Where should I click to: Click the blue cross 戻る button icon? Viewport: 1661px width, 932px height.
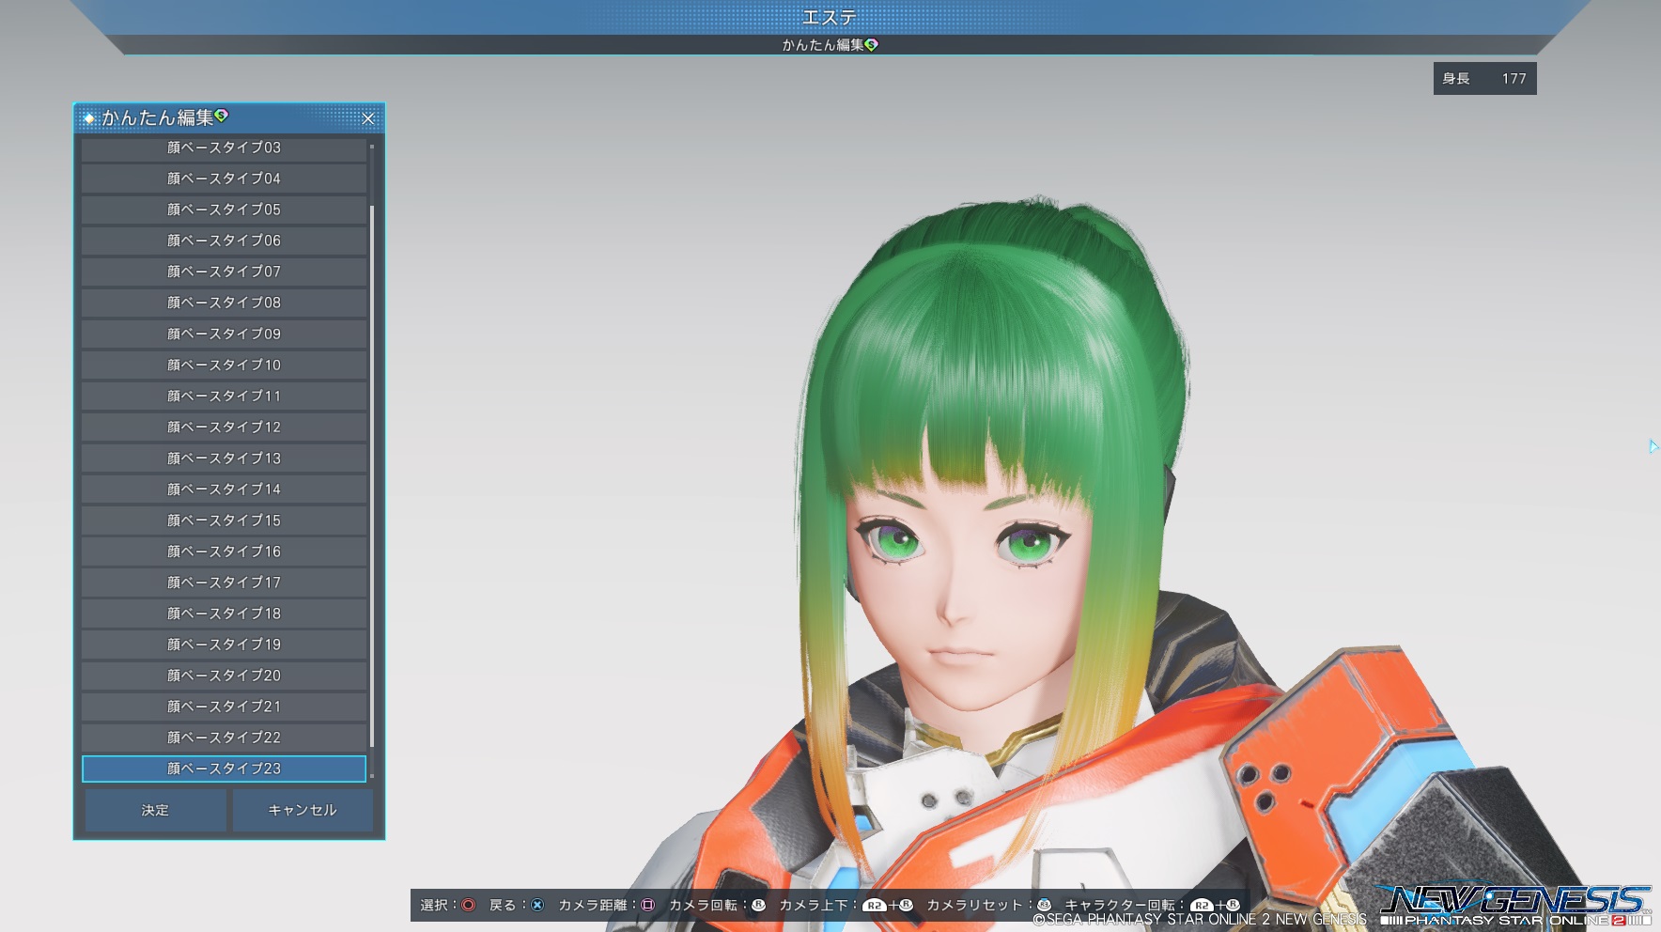pos(537,905)
